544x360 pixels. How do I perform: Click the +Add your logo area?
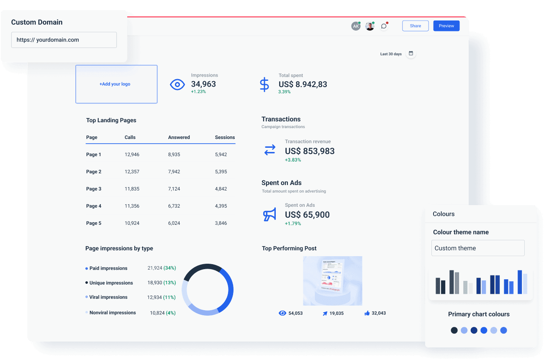point(116,84)
